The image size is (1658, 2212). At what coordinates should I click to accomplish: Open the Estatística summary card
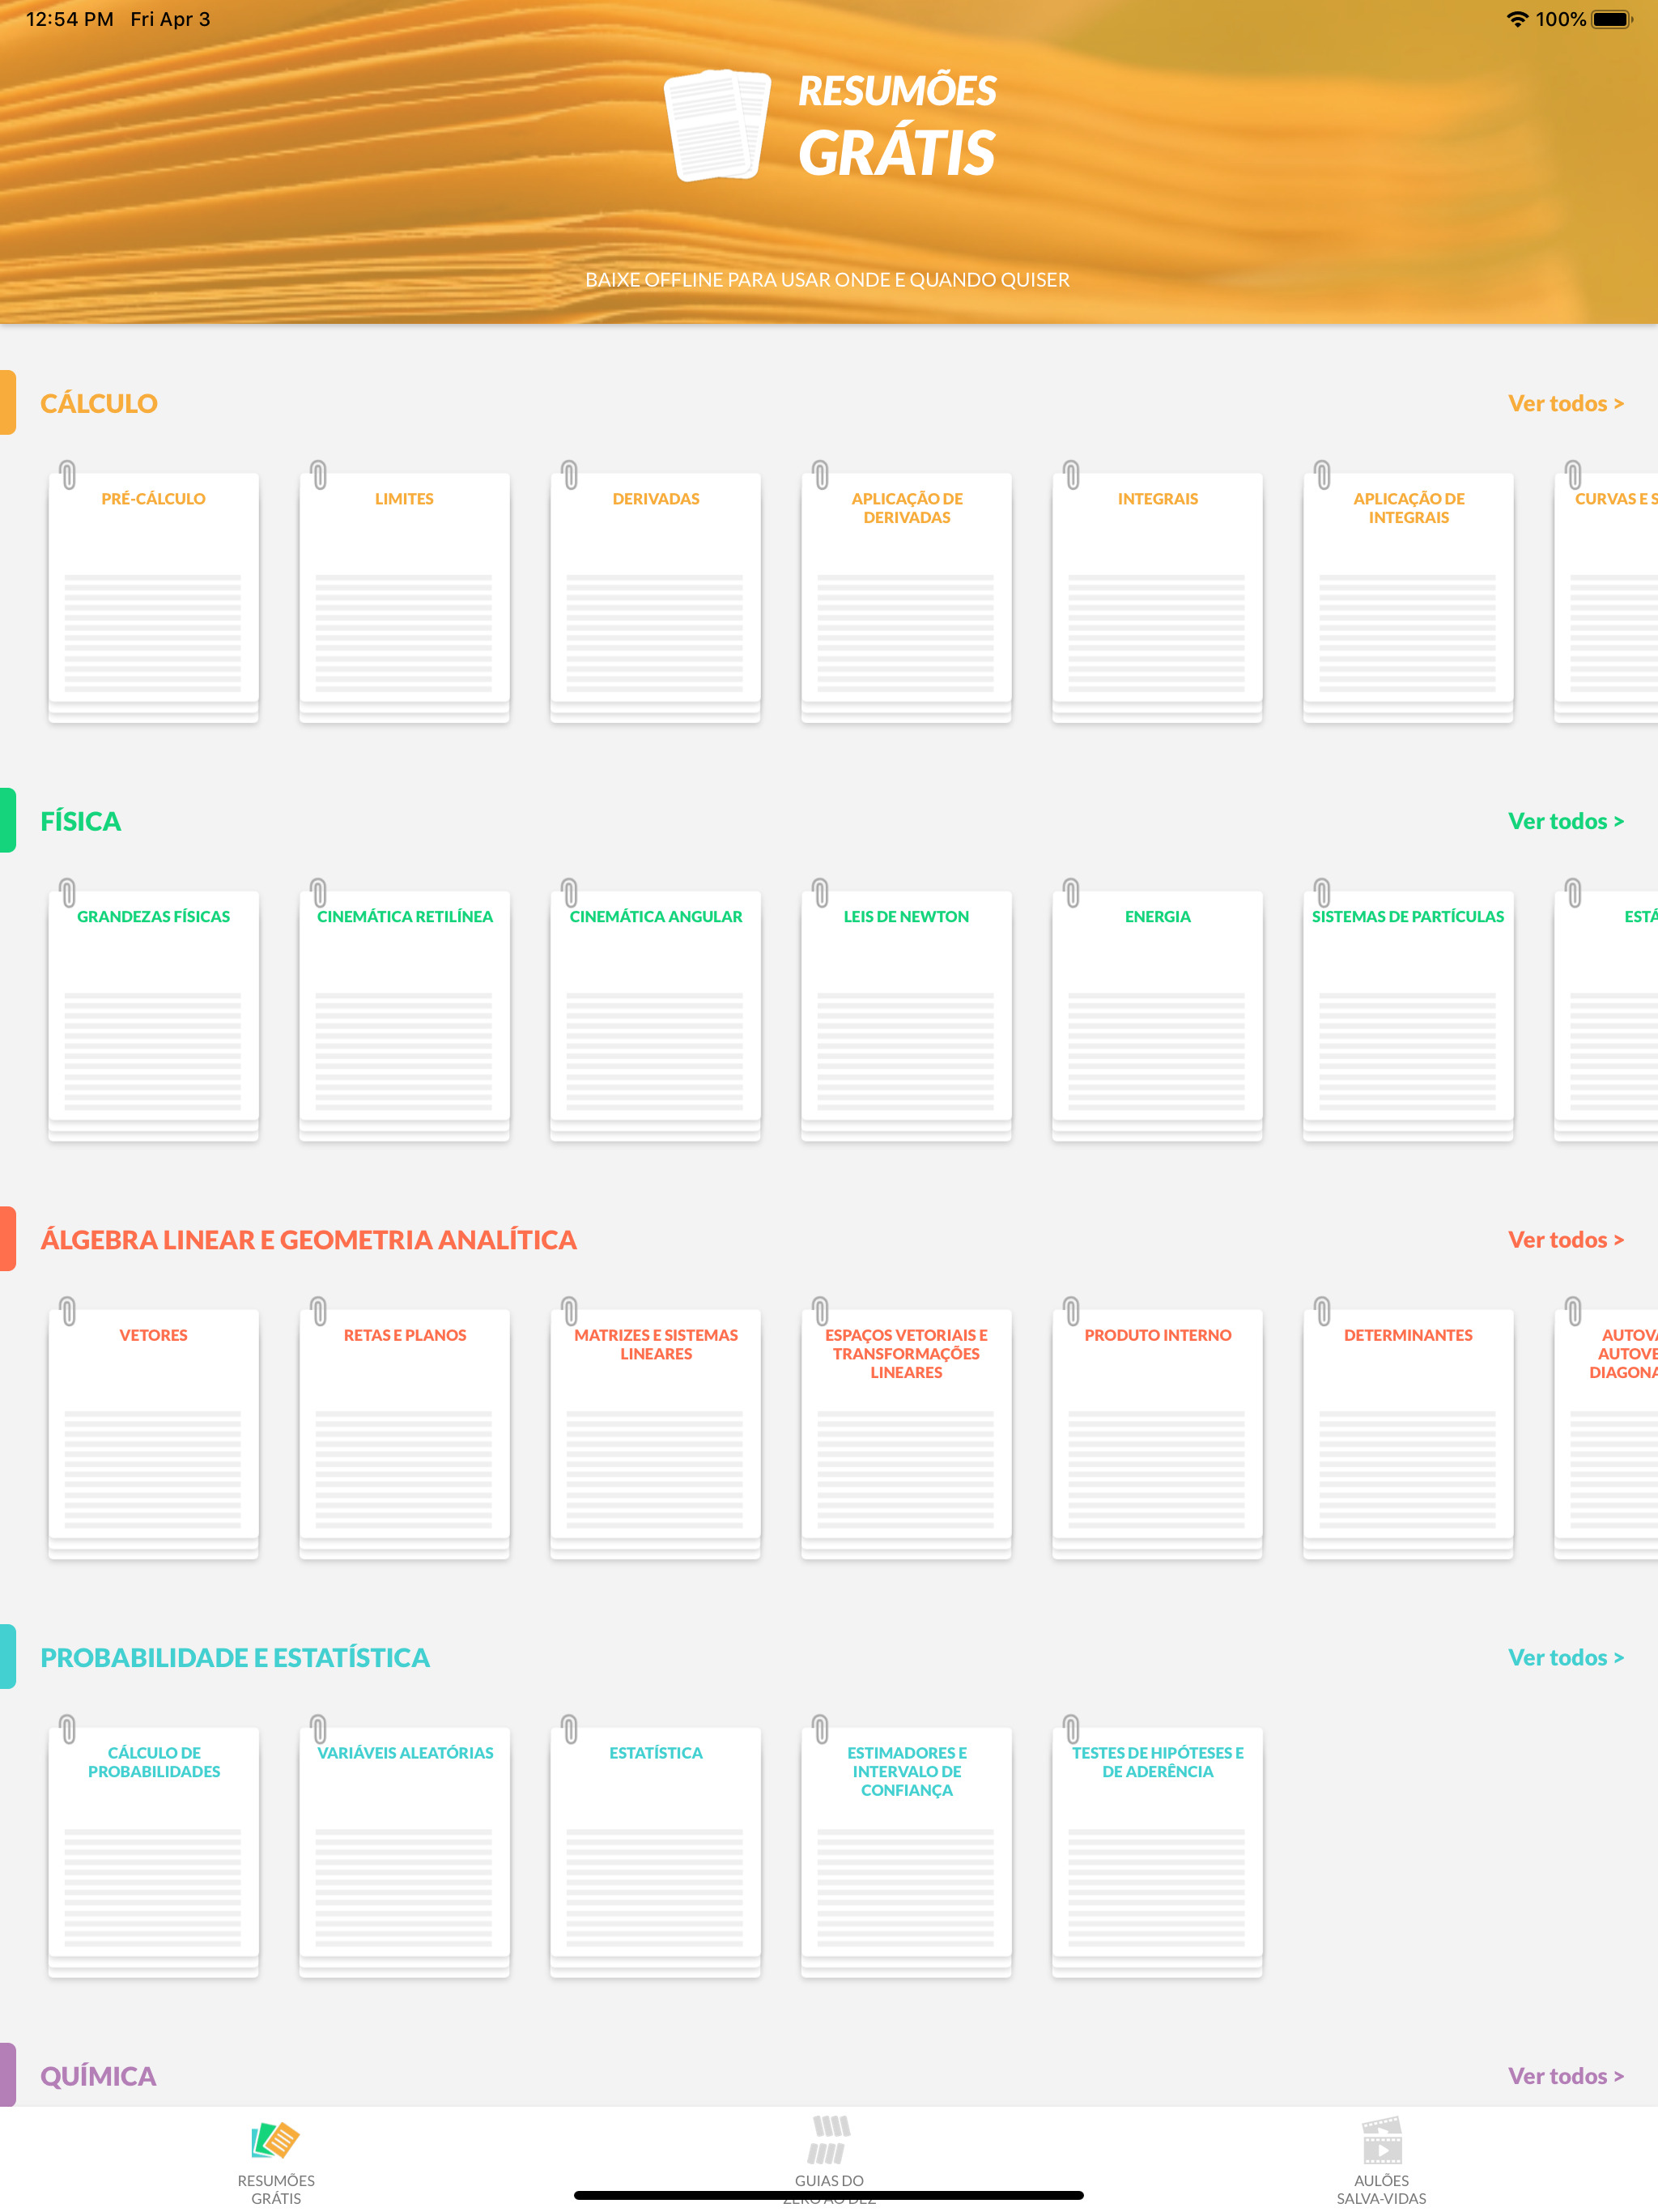coord(655,1848)
